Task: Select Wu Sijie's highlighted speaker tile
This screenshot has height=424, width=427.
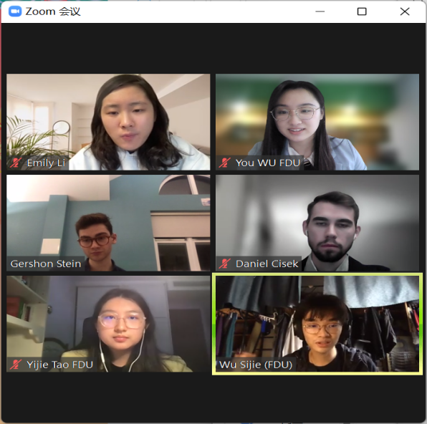Action: [317, 324]
